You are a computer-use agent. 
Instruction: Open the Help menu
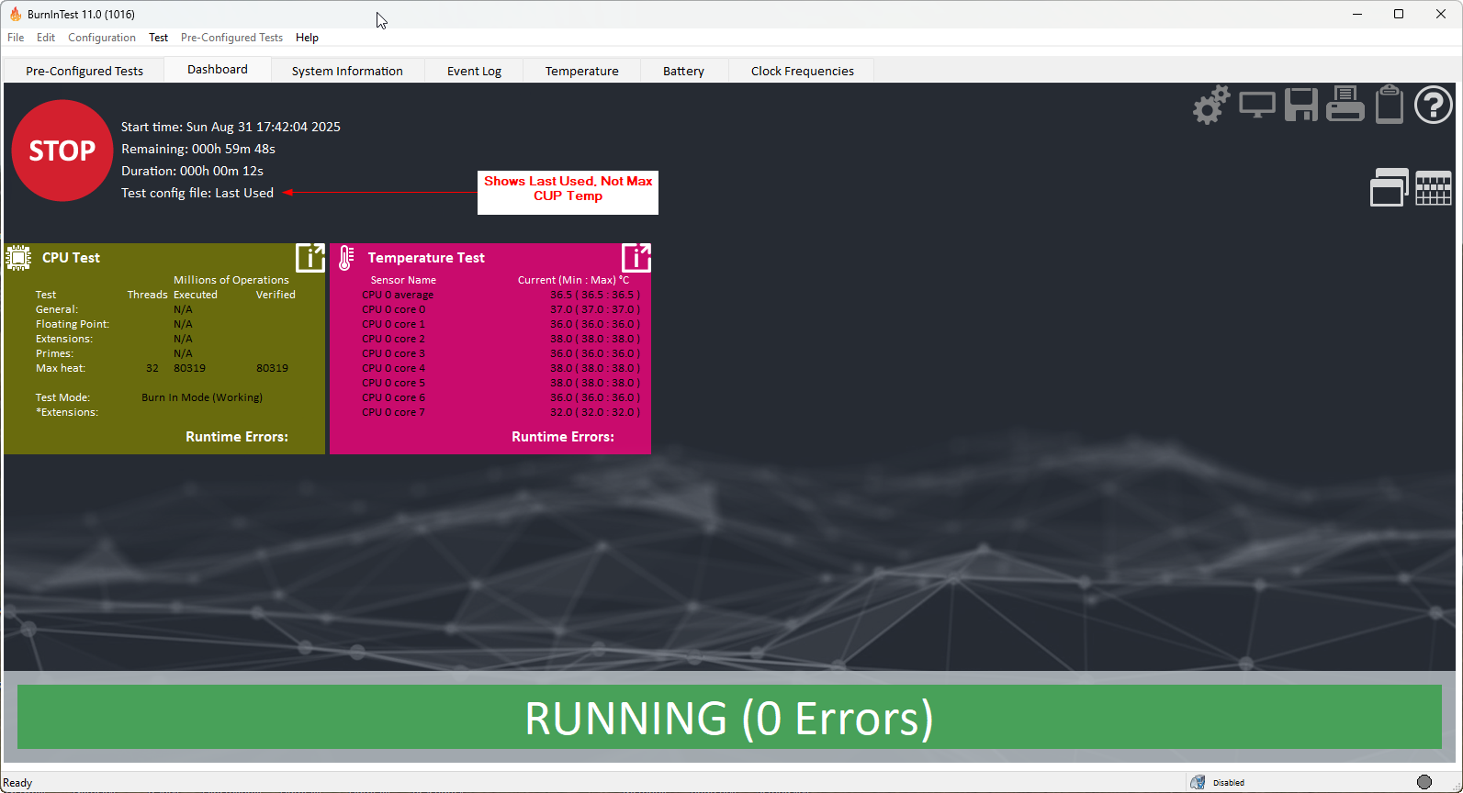click(307, 38)
